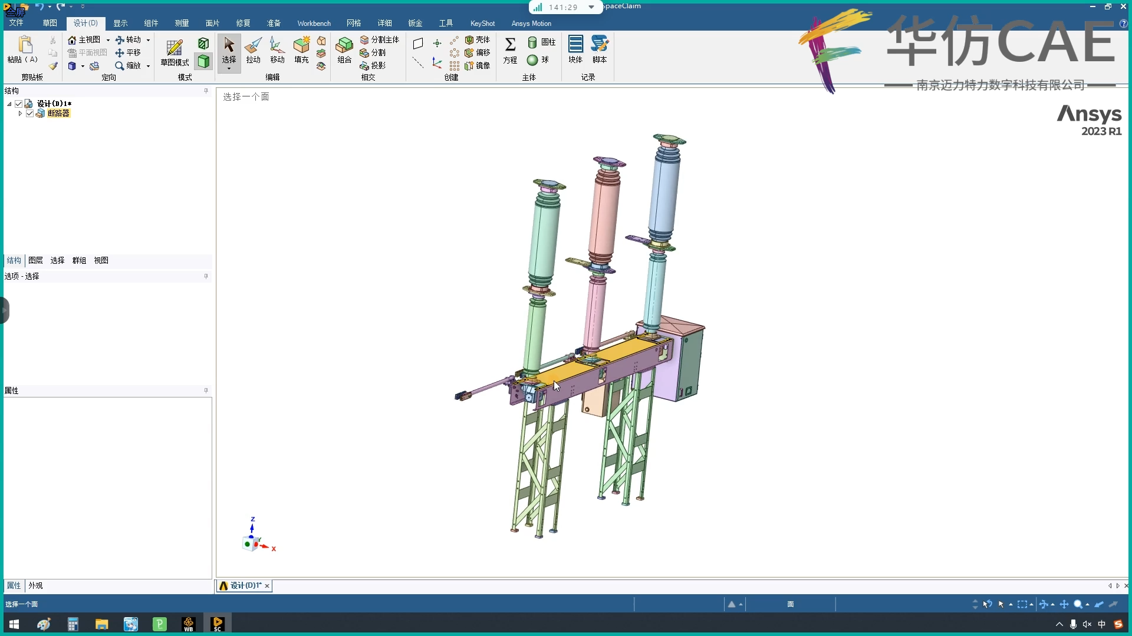Viewport: 1132px width, 636px height.
Task: Close the 设计(D)1* document tab
Action: click(267, 586)
